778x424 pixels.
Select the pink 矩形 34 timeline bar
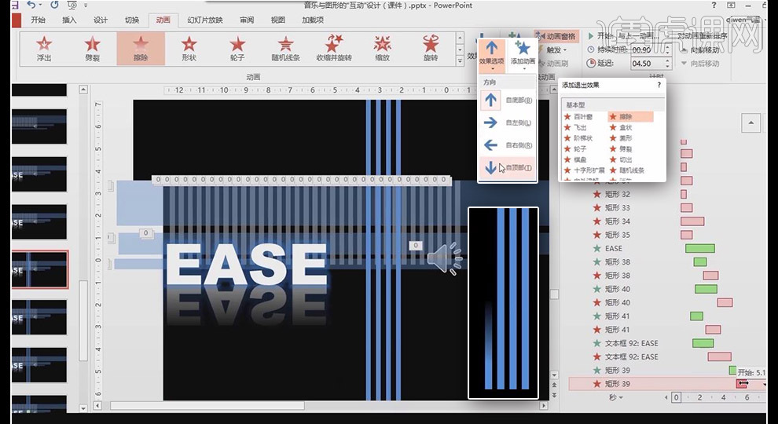692,221
